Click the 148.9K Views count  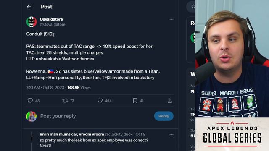click(79, 88)
